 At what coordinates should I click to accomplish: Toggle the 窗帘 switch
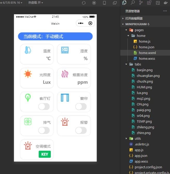81,106
